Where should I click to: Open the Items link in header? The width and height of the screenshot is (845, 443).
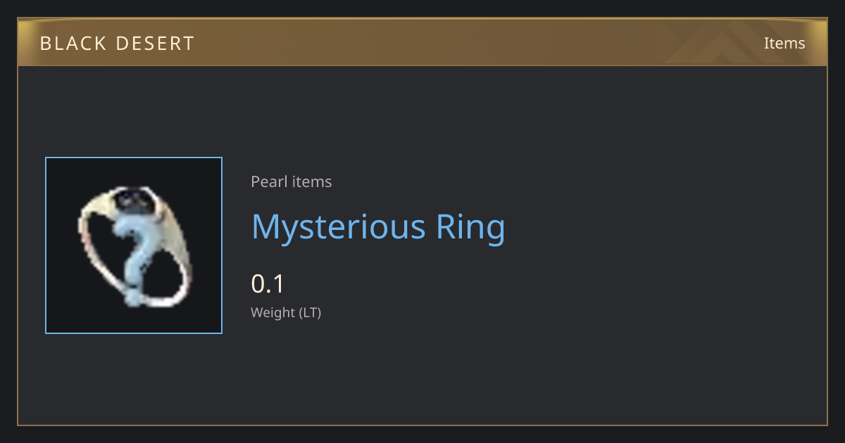pyautogui.click(x=784, y=43)
